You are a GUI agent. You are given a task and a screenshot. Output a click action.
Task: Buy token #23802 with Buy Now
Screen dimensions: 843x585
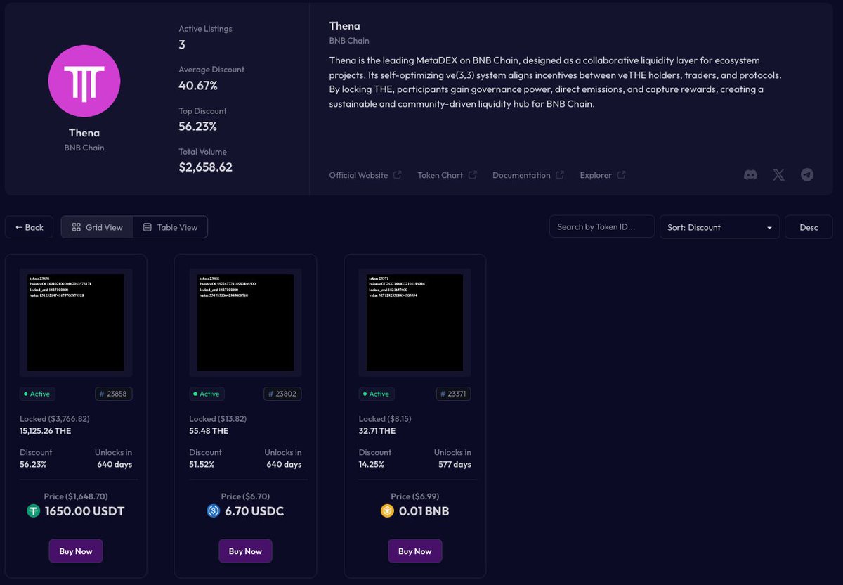click(245, 551)
